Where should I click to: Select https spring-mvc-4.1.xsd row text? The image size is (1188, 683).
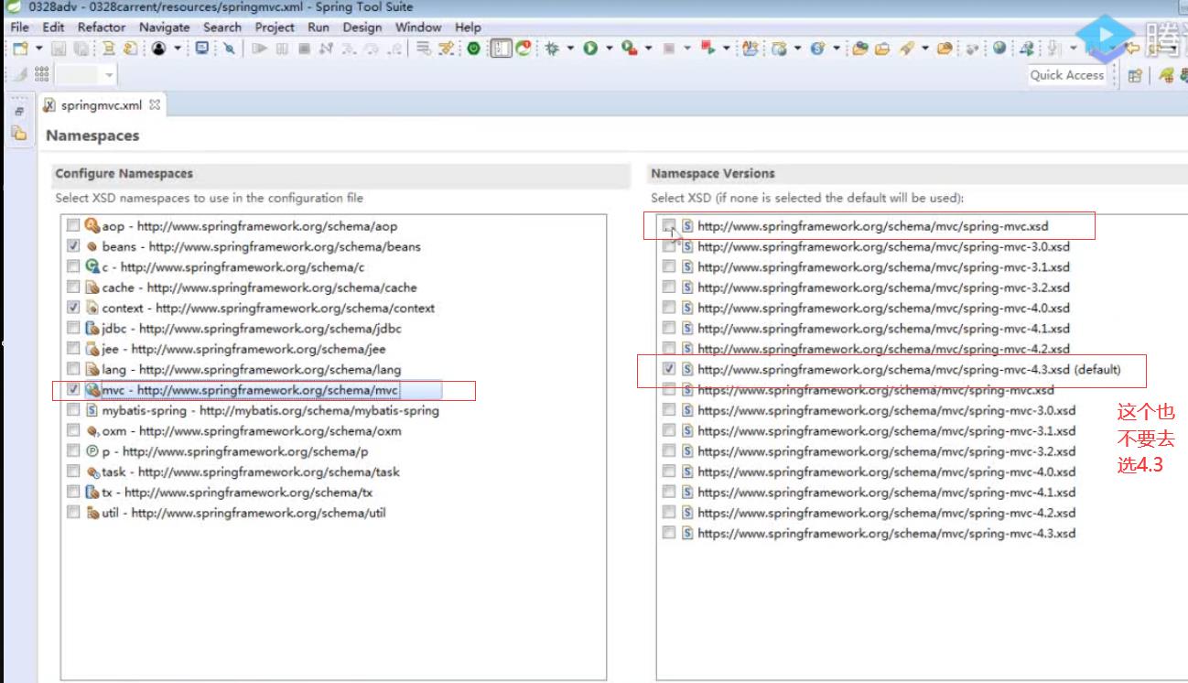click(x=887, y=493)
